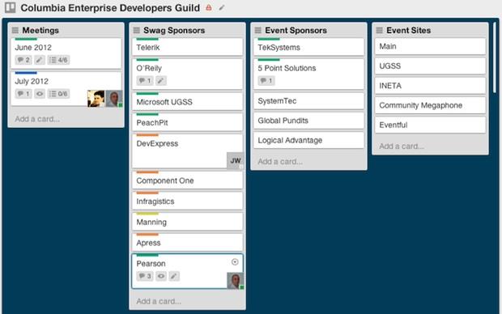Click the checklist badge 4/6 on June 2012
Viewport: 502px width, 314px height.
58,60
